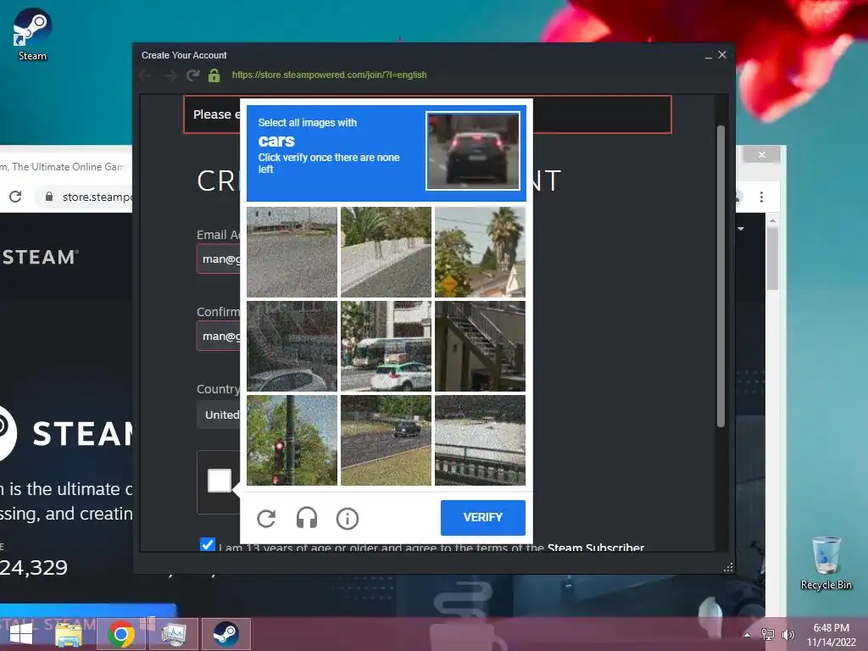Click the back arrow in the Create Your Account window

pos(145,75)
